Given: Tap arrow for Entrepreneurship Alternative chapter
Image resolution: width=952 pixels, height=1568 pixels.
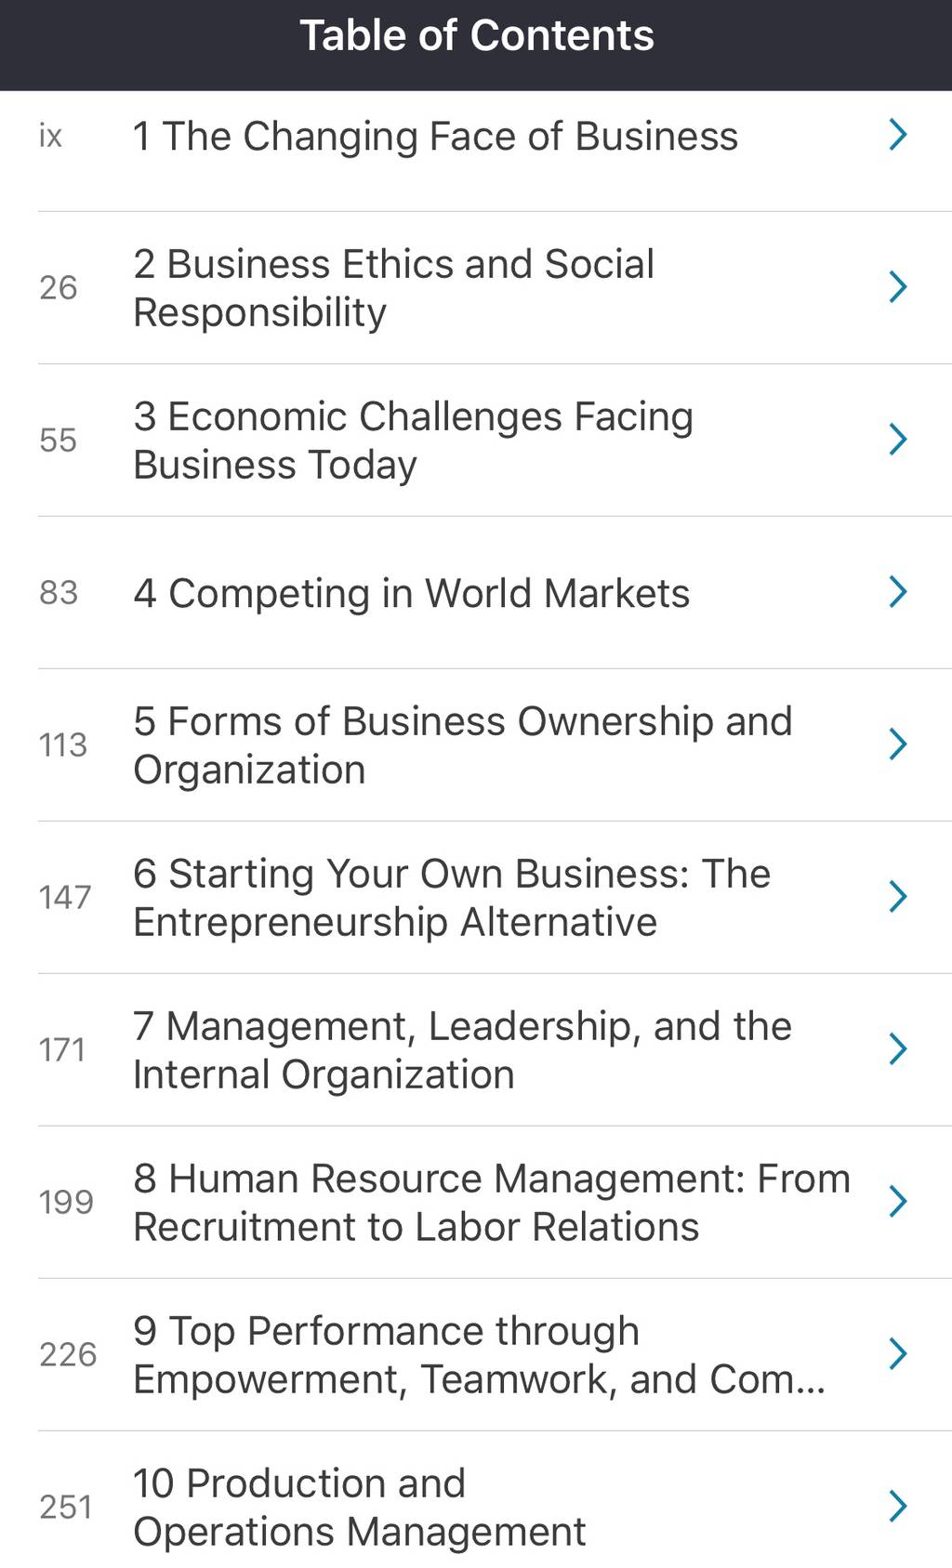Looking at the screenshot, I should tap(897, 897).
